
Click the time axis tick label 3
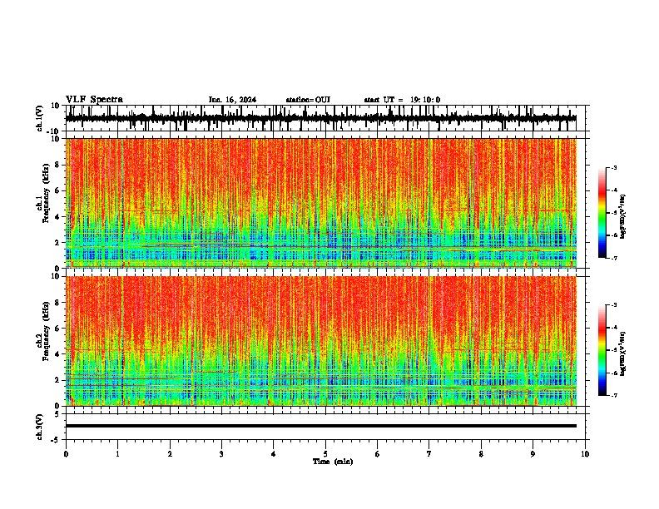(x=221, y=454)
